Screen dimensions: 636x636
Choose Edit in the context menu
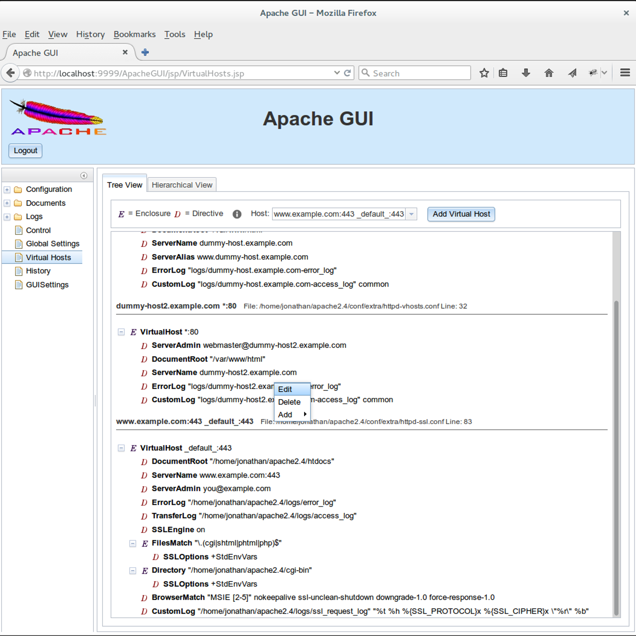tap(292, 389)
